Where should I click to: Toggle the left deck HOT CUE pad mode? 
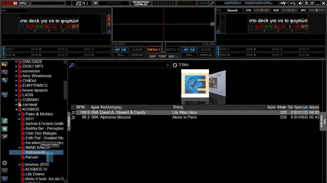click(121, 49)
